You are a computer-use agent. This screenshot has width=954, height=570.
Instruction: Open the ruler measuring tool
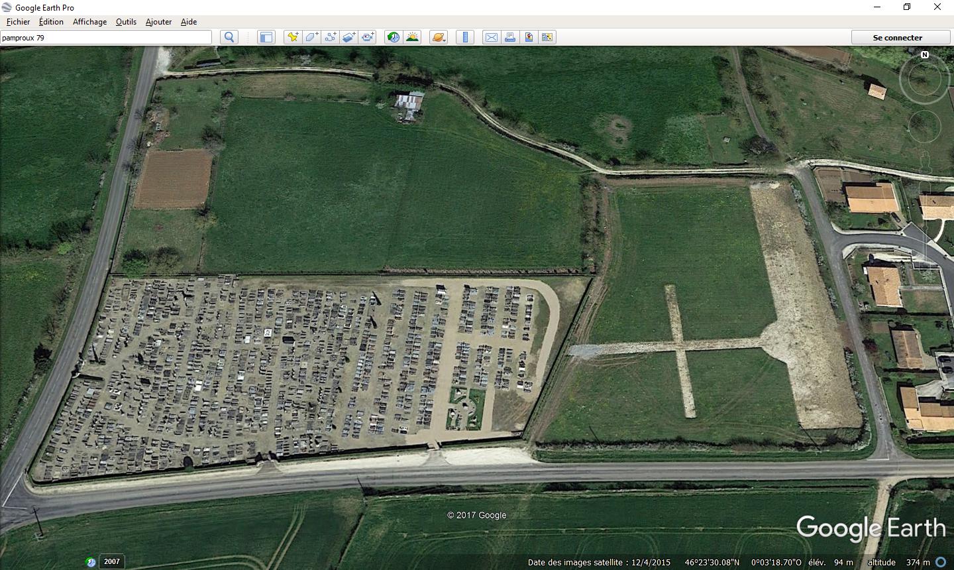coord(465,37)
